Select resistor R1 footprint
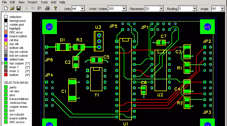This screenshot has height=126, width=227. 187,68
